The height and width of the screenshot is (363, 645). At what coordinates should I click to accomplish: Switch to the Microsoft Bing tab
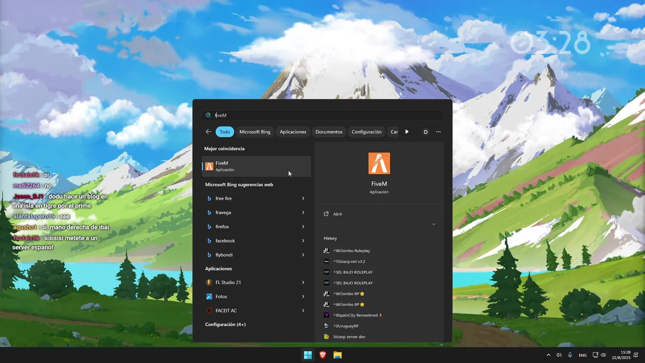(x=255, y=132)
